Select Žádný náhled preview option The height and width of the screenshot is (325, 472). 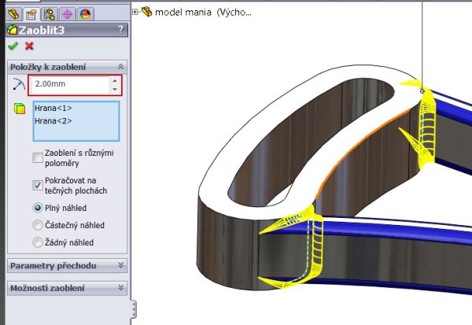click(x=38, y=242)
